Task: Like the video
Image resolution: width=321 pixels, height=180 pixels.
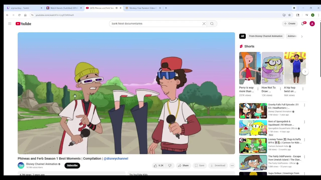Action: pyautogui.click(x=158, y=165)
